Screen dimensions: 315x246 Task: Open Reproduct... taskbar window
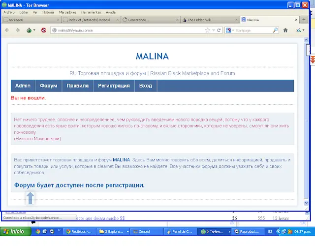click(248, 232)
